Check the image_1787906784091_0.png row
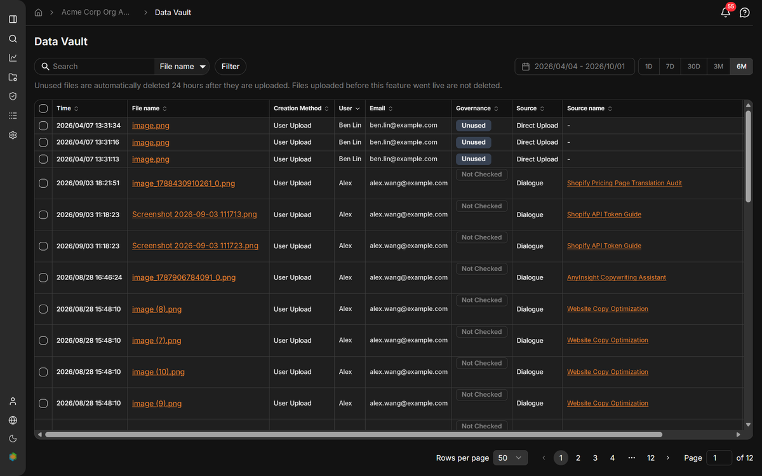Image resolution: width=762 pixels, height=476 pixels. 43,277
